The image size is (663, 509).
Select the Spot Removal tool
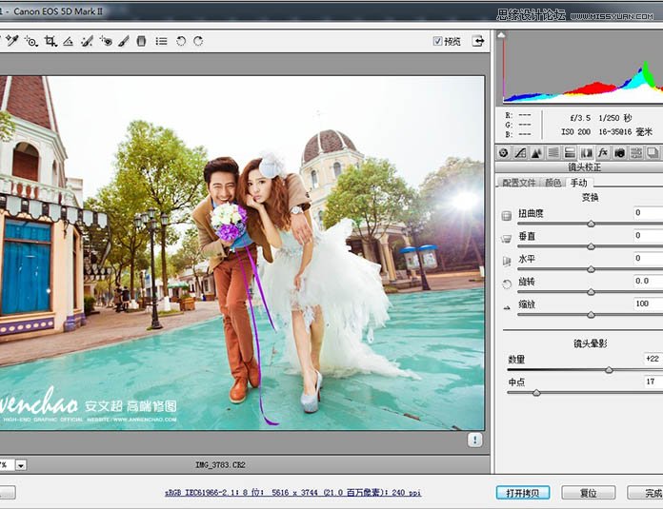pyautogui.click(x=87, y=41)
